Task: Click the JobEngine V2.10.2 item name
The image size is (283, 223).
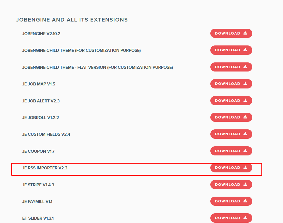Action: point(41,34)
